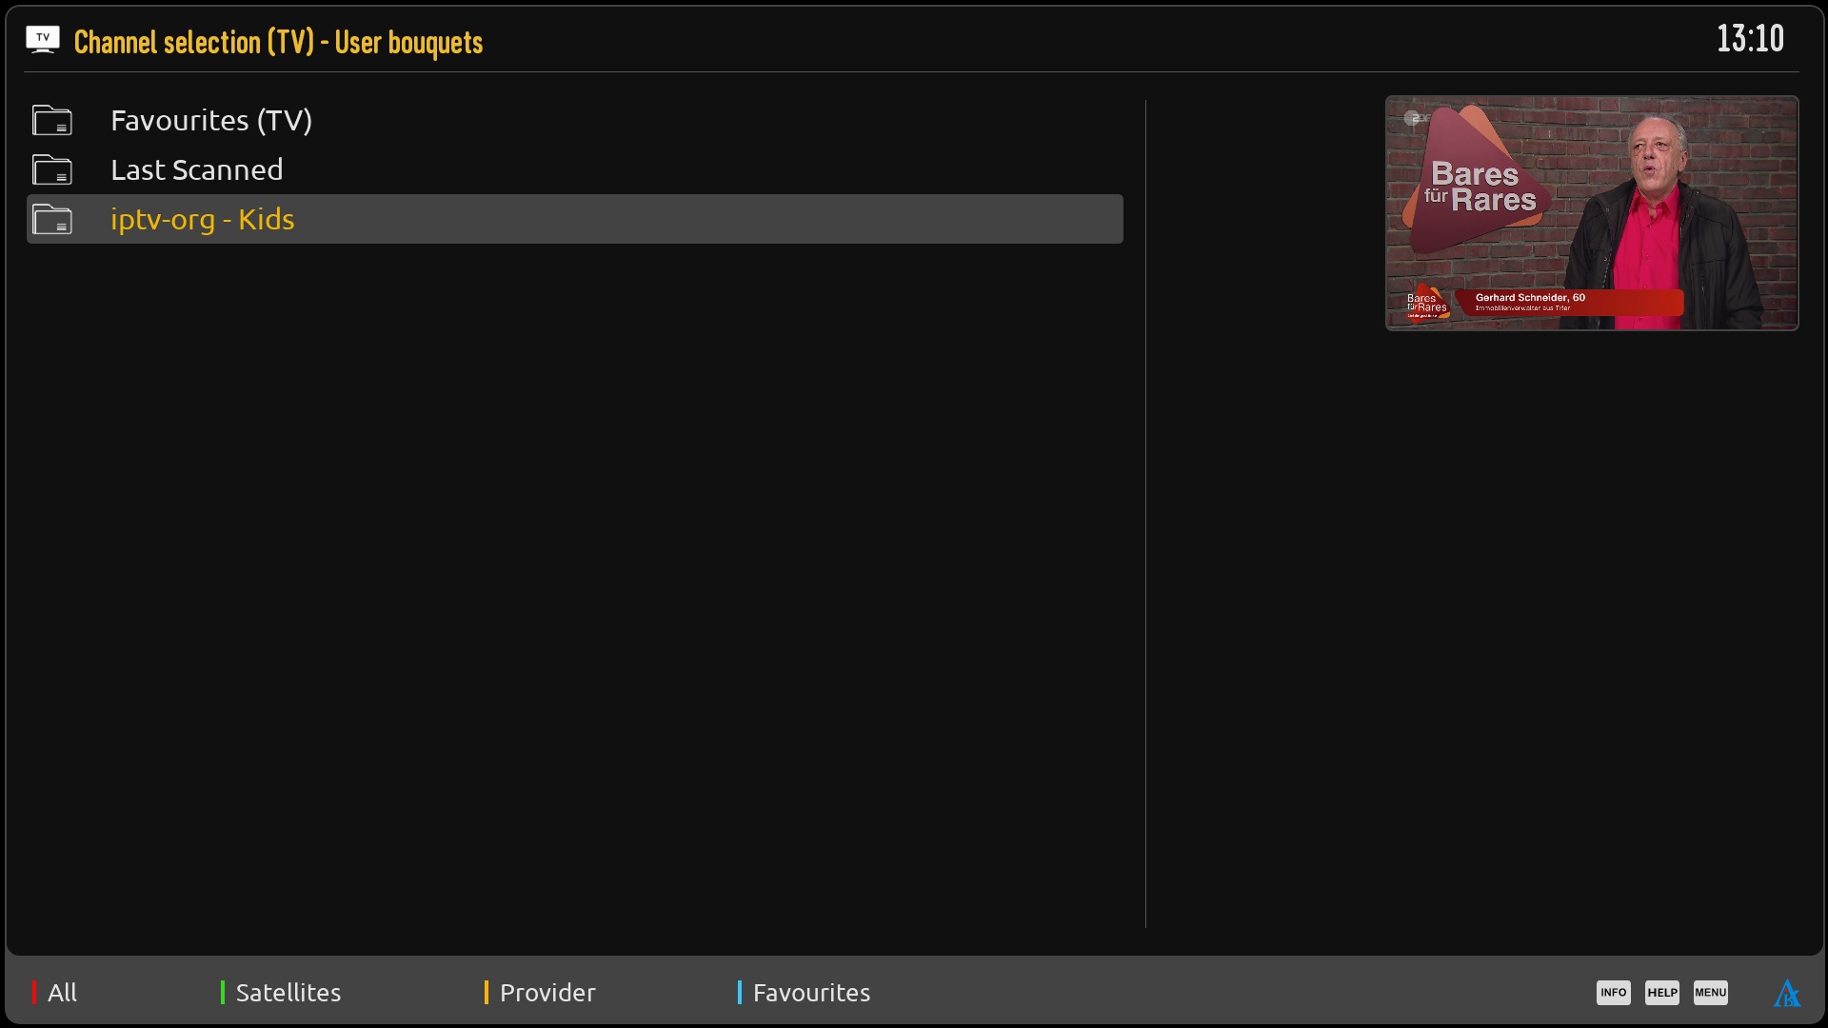Show the Favourites bouquets
The width and height of the screenshot is (1828, 1028).
(x=811, y=993)
